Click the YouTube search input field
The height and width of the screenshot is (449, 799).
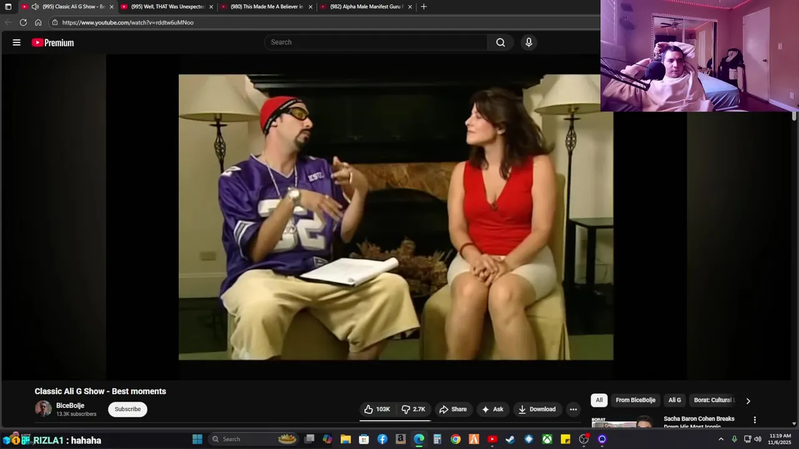point(376,42)
